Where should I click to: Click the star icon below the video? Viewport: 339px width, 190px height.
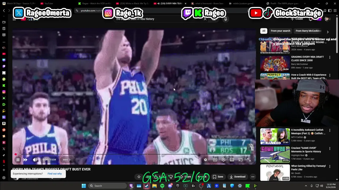139,177
